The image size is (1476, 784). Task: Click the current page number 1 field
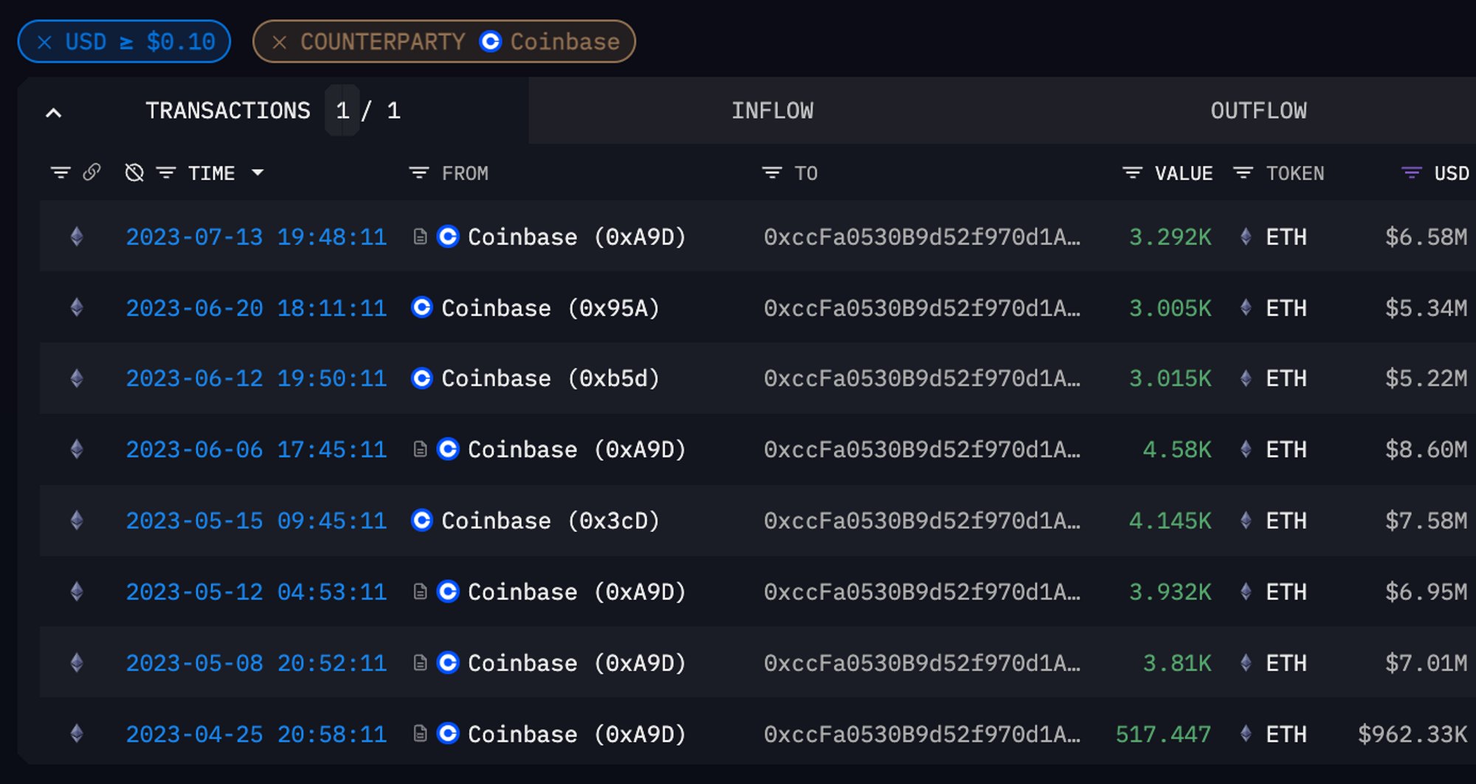tap(342, 111)
